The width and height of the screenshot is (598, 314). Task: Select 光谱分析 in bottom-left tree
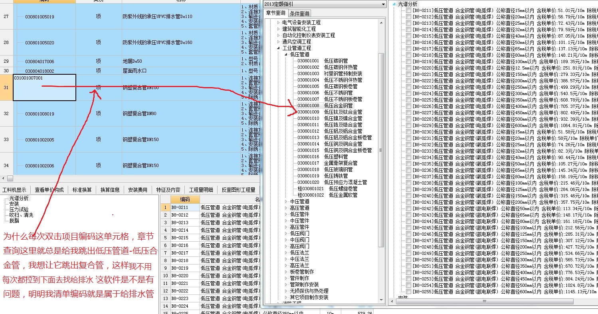pyautogui.click(x=19, y=198)
